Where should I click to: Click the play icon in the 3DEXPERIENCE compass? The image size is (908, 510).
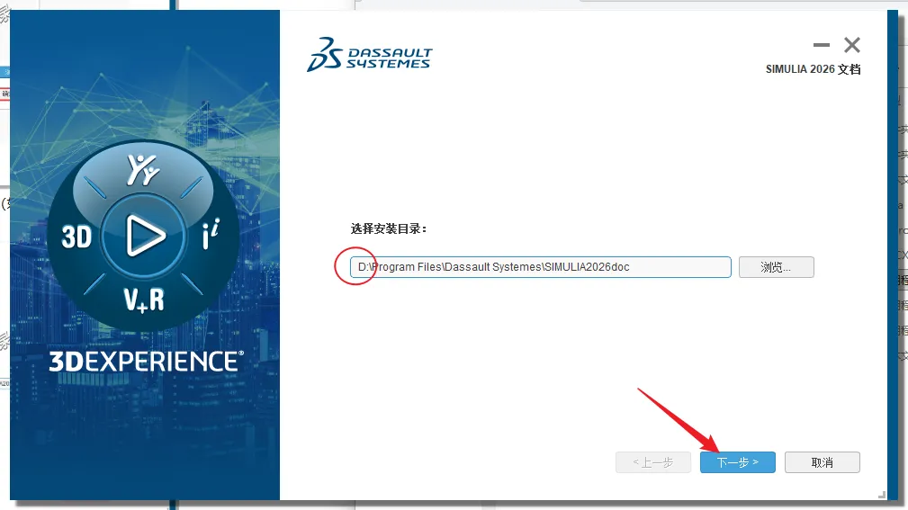[144, 236]
